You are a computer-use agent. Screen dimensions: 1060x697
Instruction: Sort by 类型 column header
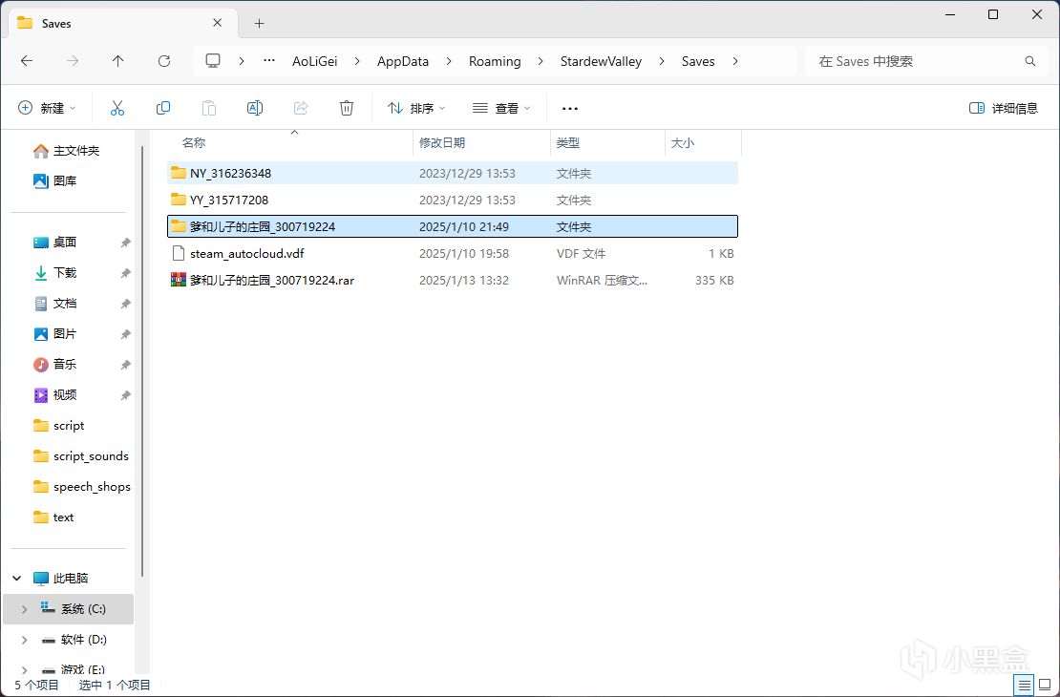tap(607, 142)
